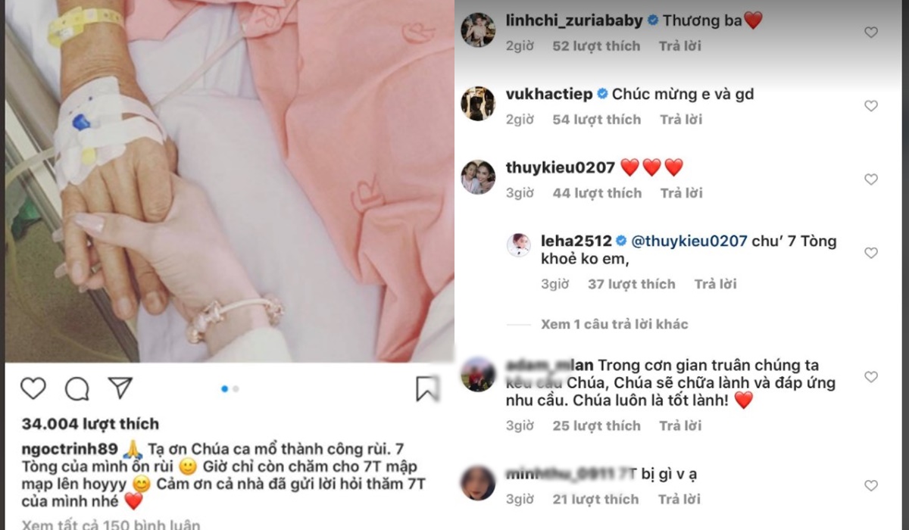Save post with bookmark icon
This screenshot has height=530, width=909.
427,389
